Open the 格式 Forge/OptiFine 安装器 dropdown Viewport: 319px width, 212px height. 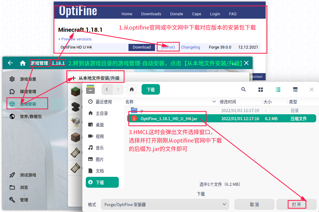coord(165,204)
